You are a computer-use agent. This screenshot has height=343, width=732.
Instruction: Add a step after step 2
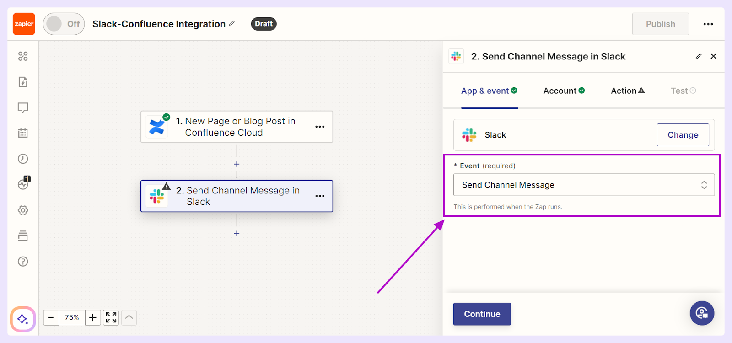pos(237,233)
